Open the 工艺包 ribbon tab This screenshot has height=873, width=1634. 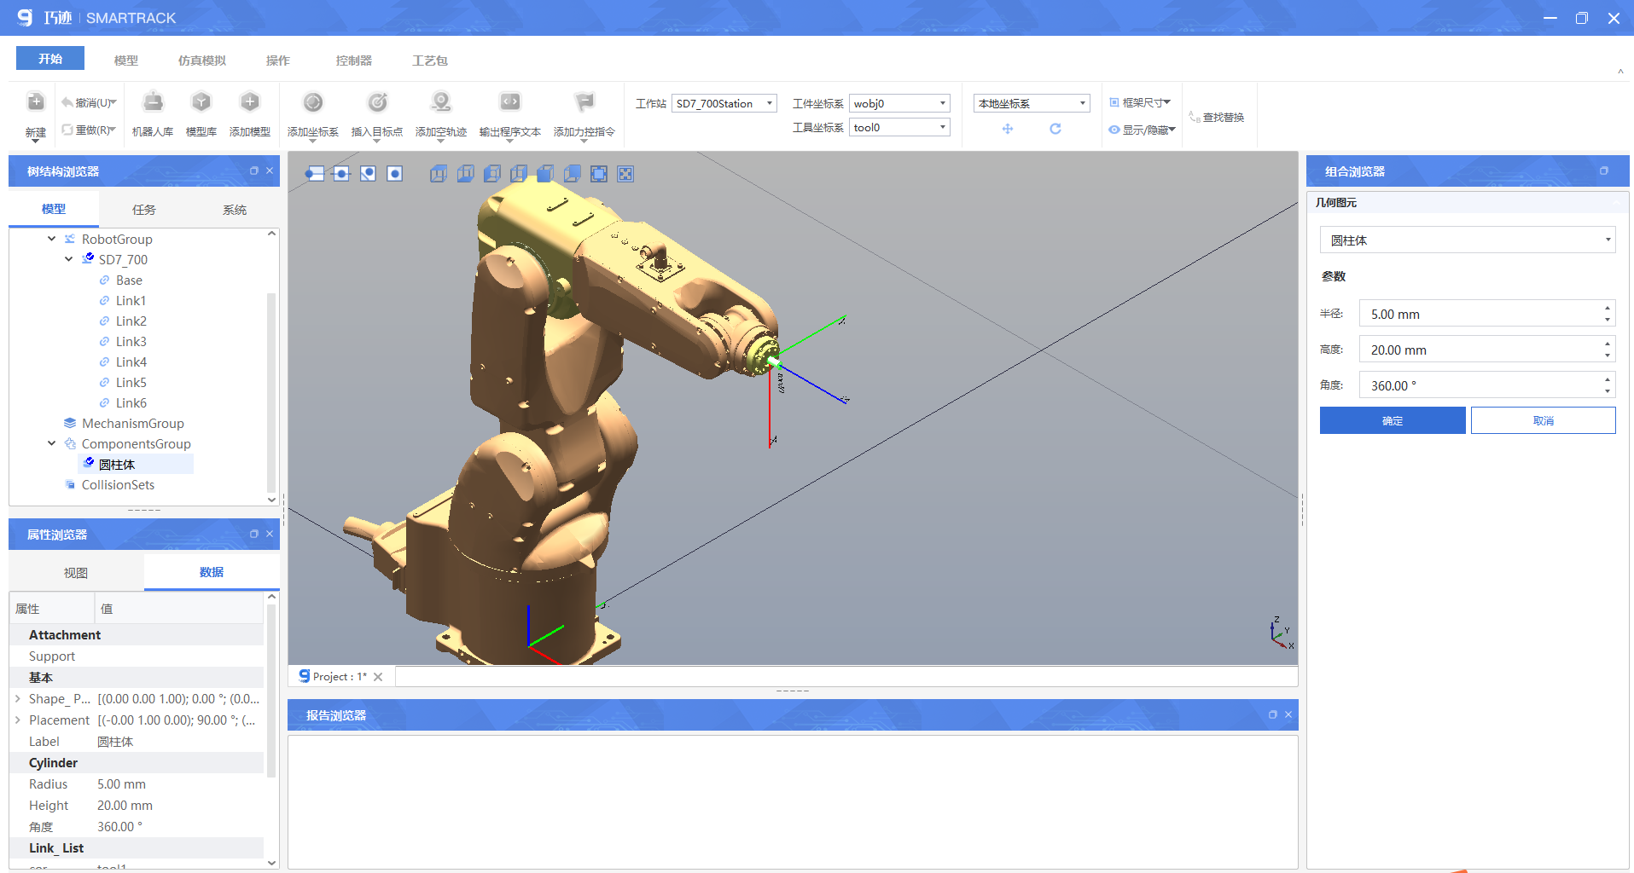(430, 61)
